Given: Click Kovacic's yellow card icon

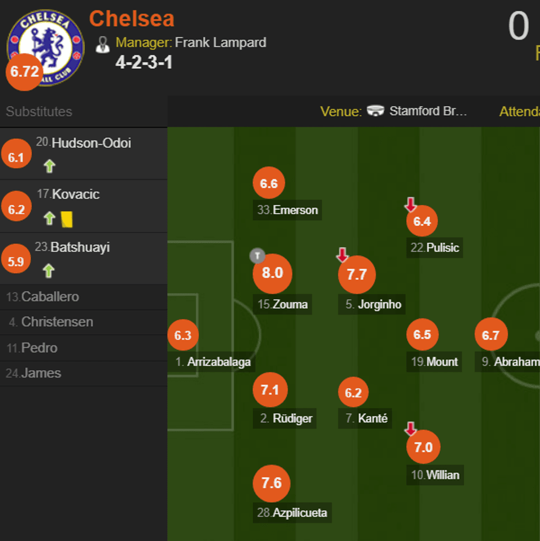Looking at the screenshot, I should 67,219.
